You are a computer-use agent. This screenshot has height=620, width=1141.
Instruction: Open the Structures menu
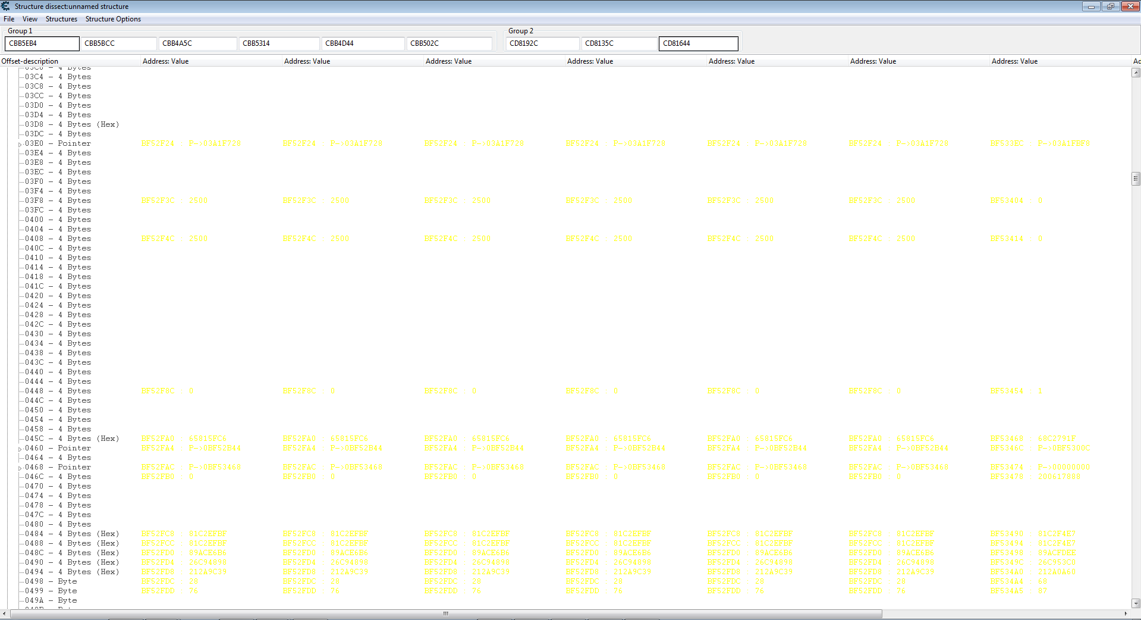click(x=61, y=19)
